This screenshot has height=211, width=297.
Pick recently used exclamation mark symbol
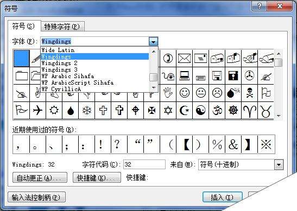point(103,144)
